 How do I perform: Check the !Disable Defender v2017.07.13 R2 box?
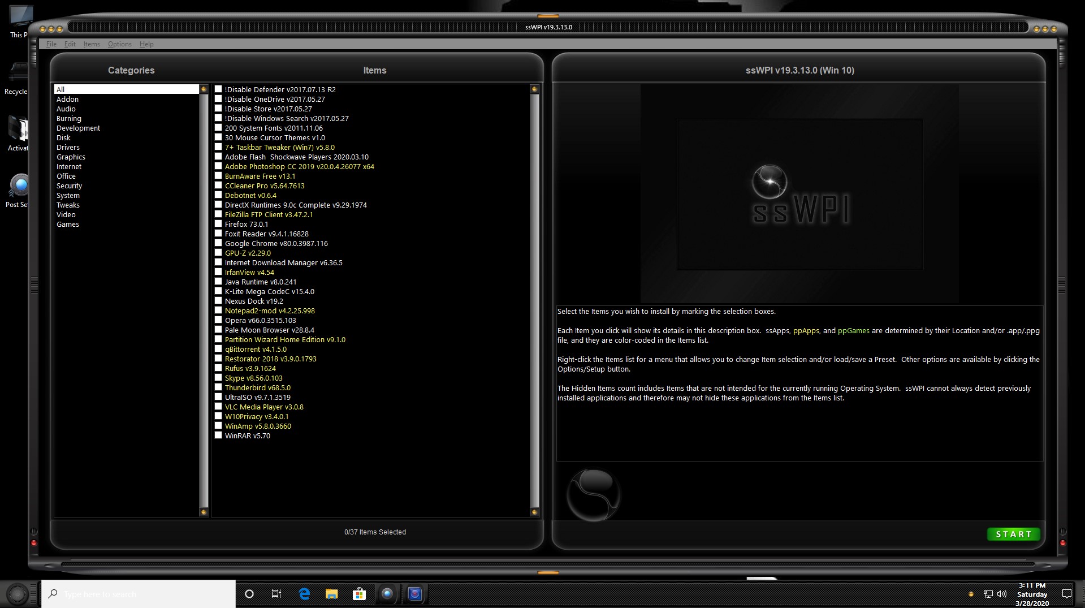click(x=218, y=89)
